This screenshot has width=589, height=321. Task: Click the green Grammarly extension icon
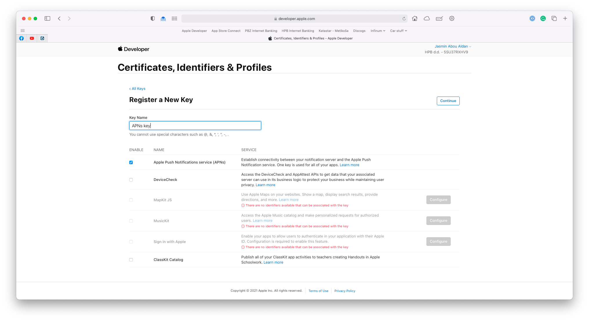point(543,18)
